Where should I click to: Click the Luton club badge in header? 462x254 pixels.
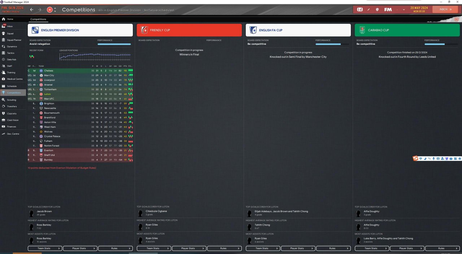[x=50, y=10]
